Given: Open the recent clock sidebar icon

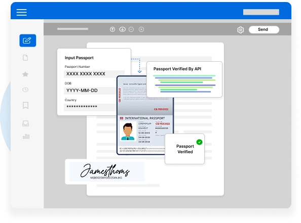Looking at the screenshot, I should (25, 90).
